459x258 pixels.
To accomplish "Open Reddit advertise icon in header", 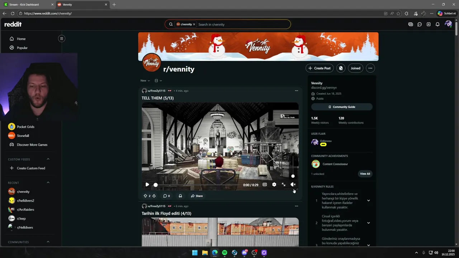I will pos(411,24).
